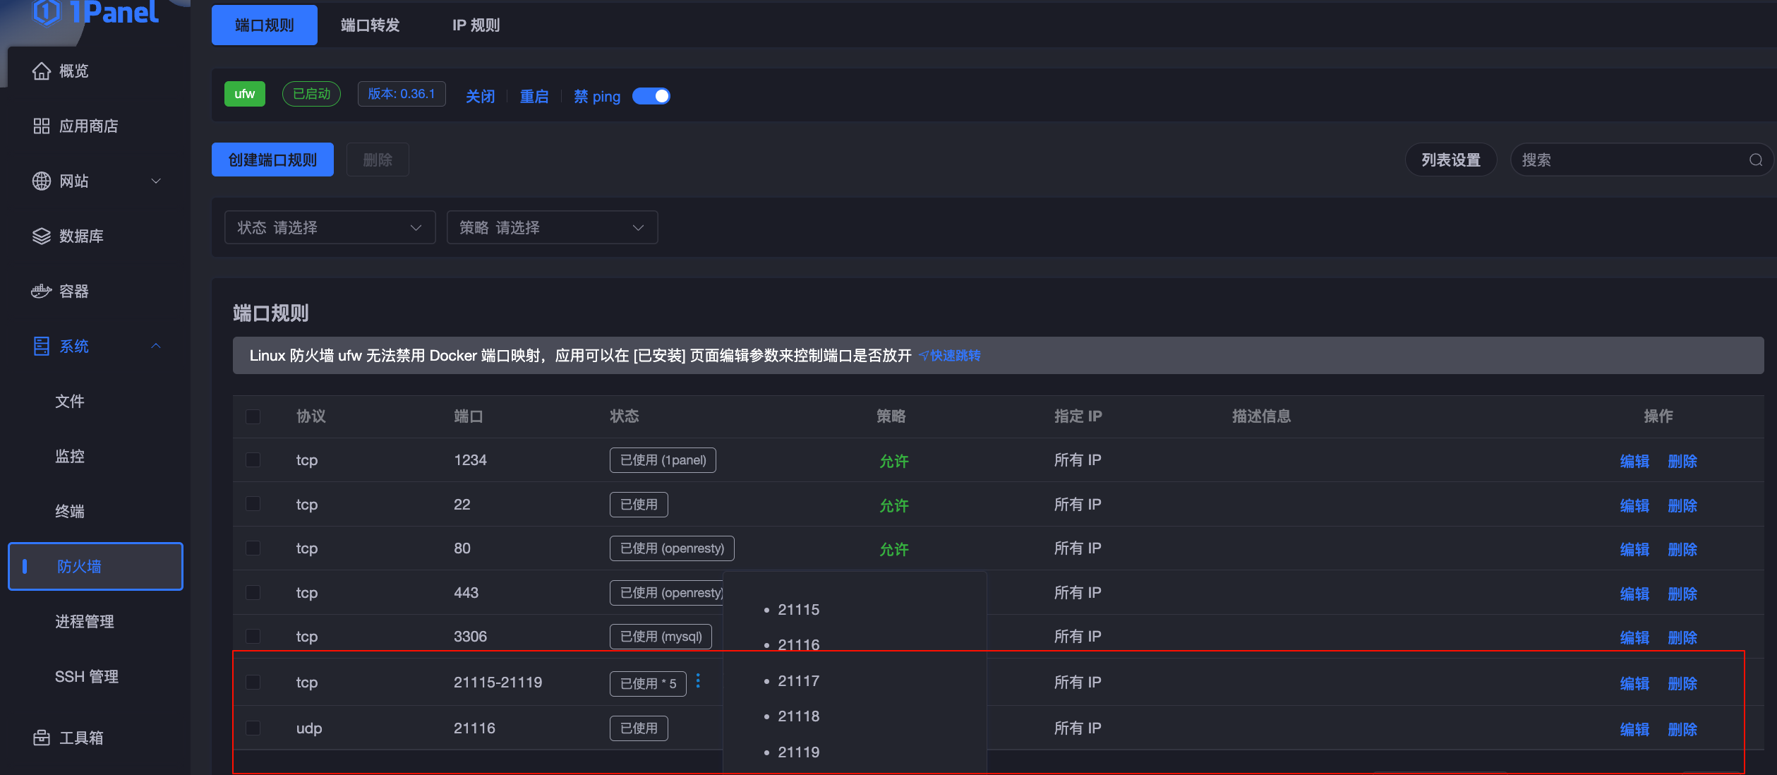Click 删除 for udp 21116 row
The width and height of the screenshot is (1777, 775).
click(x=1682, y=730)
